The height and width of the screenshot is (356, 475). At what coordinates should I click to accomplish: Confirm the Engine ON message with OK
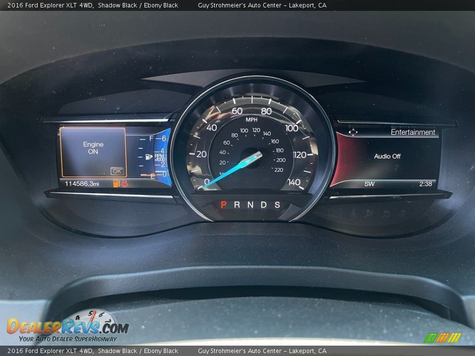[117, 171]
